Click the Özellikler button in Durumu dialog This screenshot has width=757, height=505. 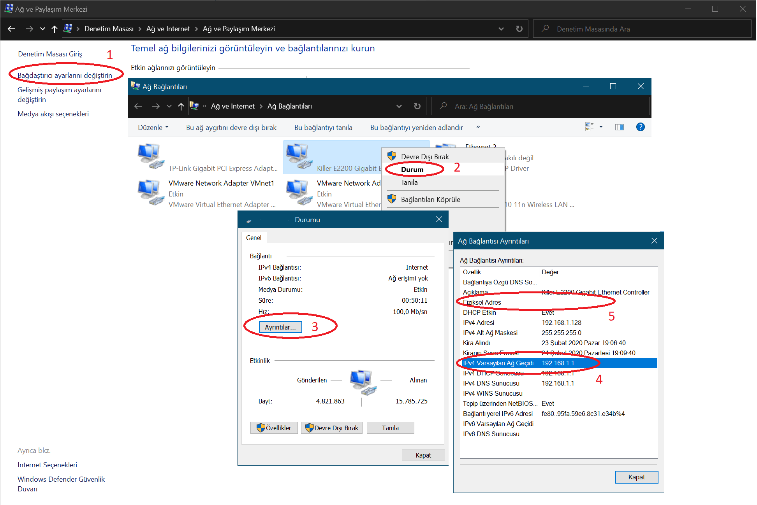[x=274, y=428]
